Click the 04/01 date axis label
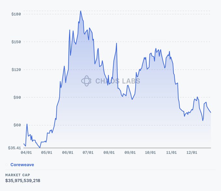 point(26,152)
